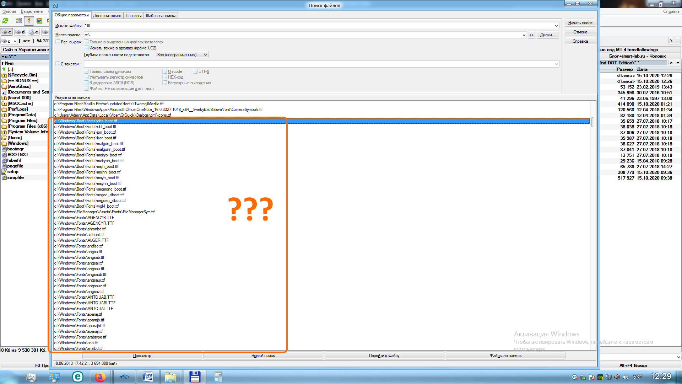682x384 pixels.
Task: Open Calculator from the taskbar
Action: (x=218, y=377)
